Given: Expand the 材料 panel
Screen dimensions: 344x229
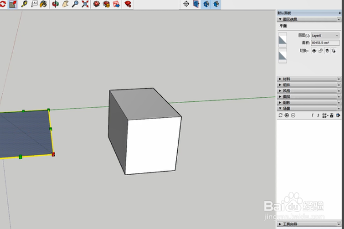Looking at the screenshot, I should pyautogui.click(x=280, y=79).
